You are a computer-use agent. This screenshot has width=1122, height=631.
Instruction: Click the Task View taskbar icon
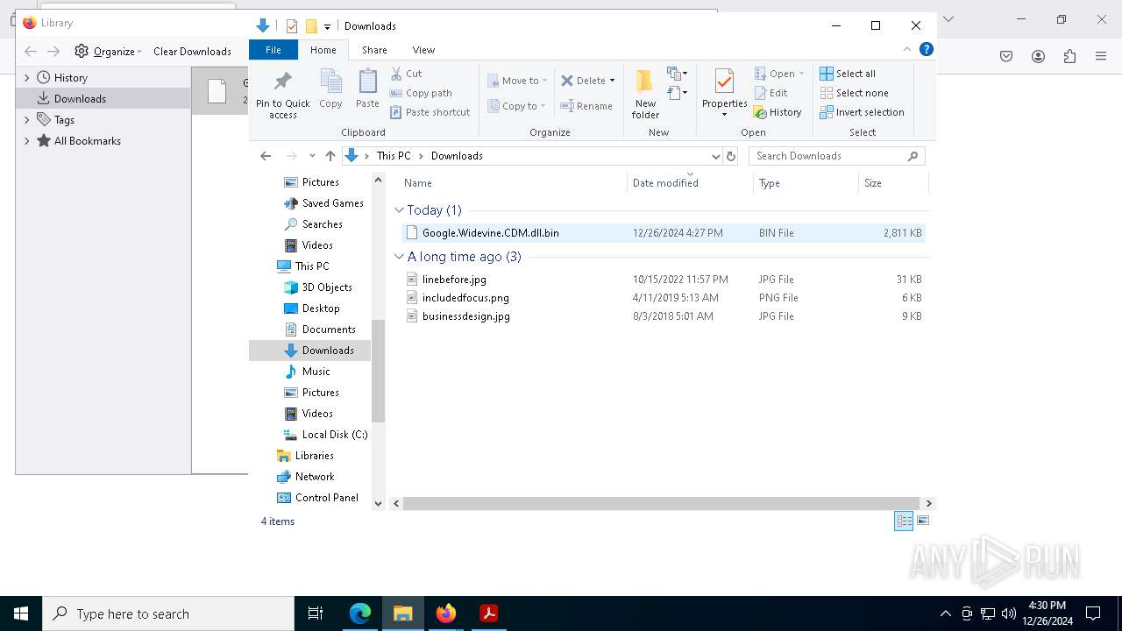[316, 613]
